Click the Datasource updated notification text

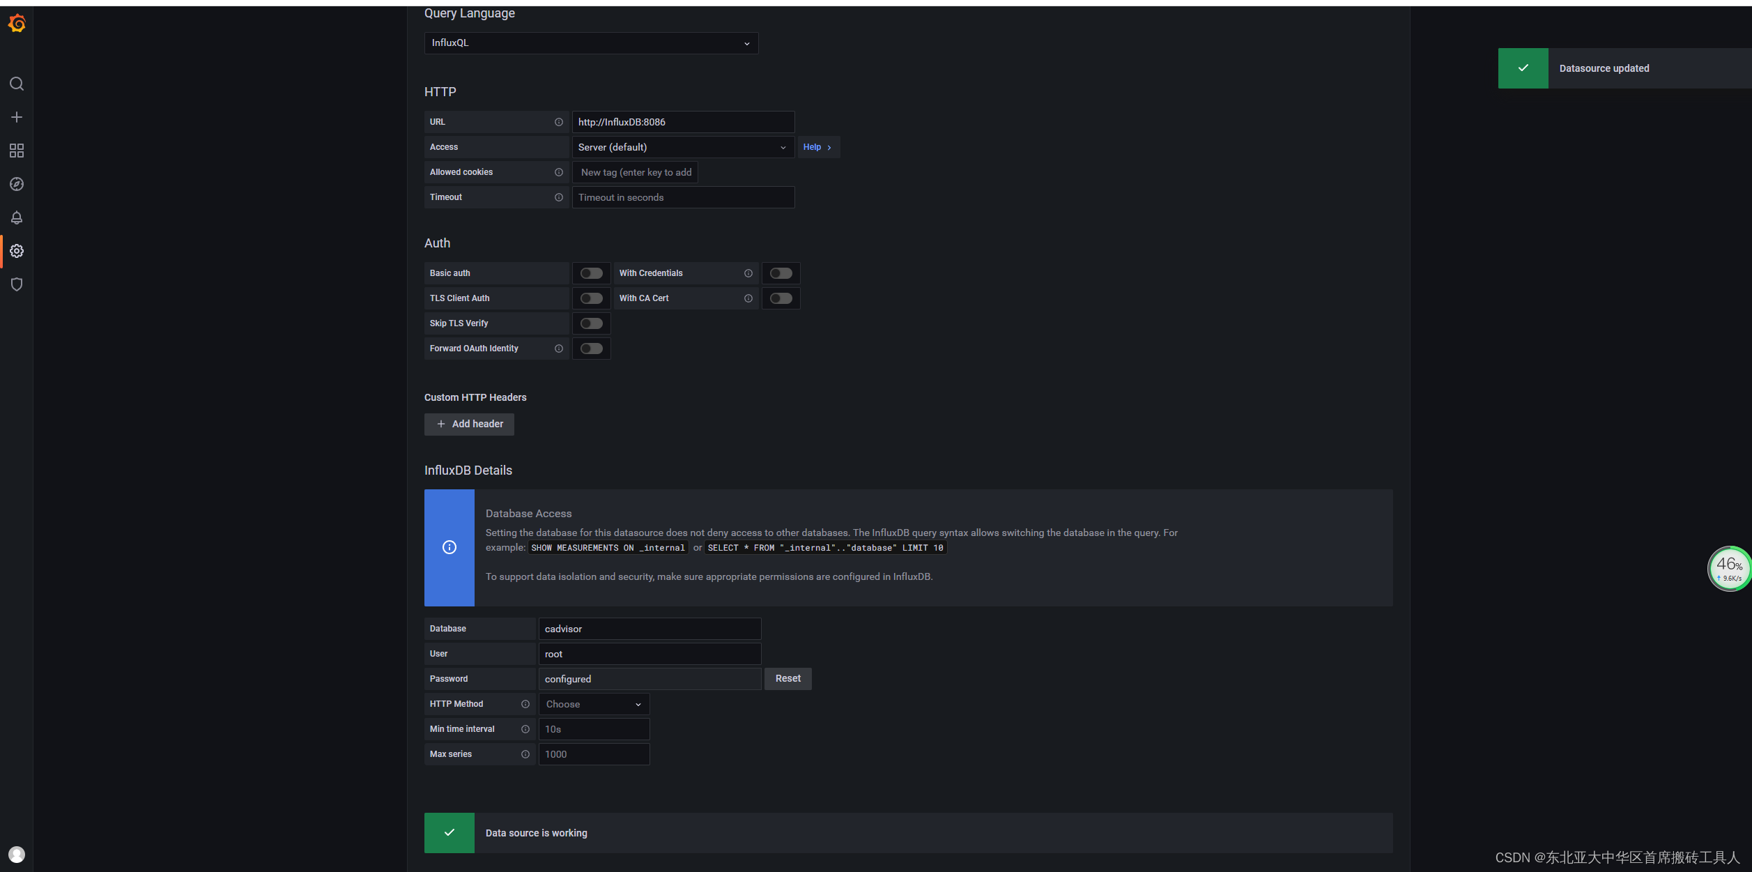(1604, 68)
